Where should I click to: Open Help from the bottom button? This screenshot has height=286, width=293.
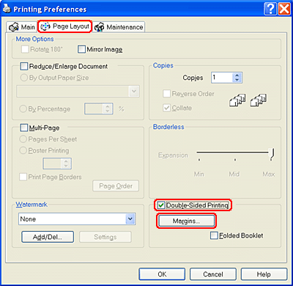click(264, 274)
